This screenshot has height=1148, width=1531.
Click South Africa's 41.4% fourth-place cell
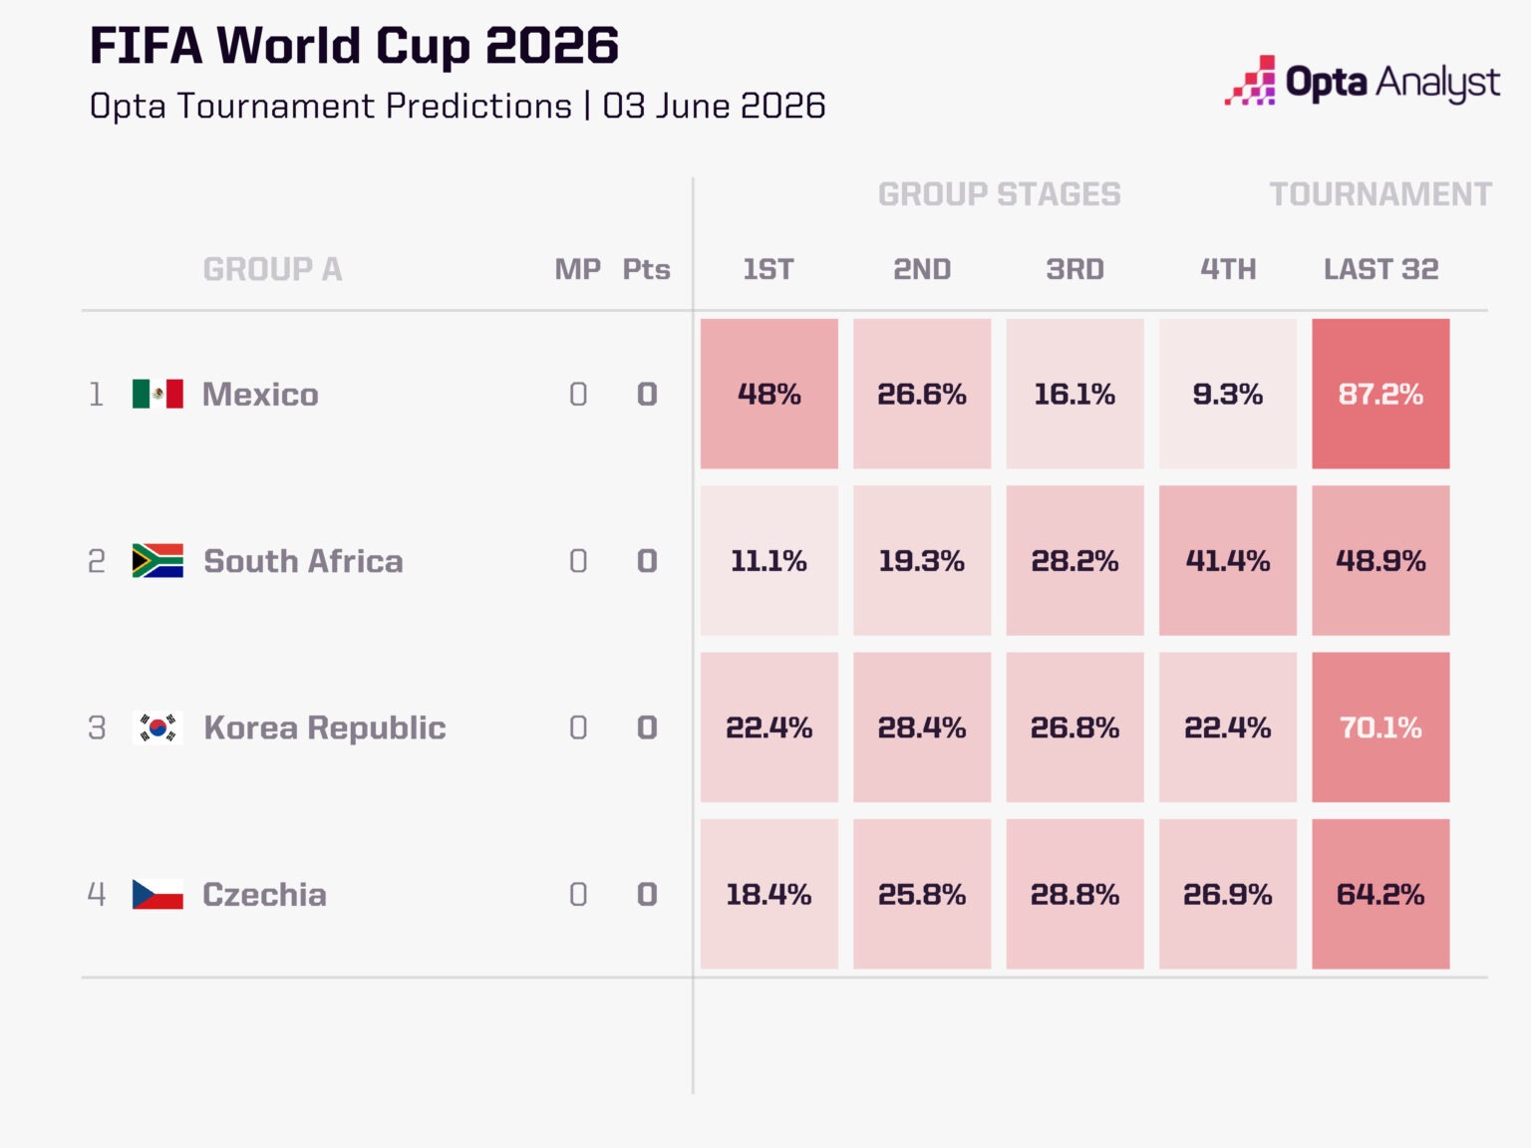pyautogui.click(x=1228, y=561)
